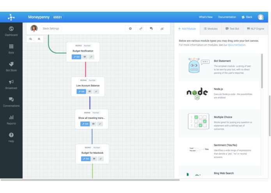Screen dimensions: 271x193
Task: Click the link icon in canvas toolbar
Action: pos(141,29)
